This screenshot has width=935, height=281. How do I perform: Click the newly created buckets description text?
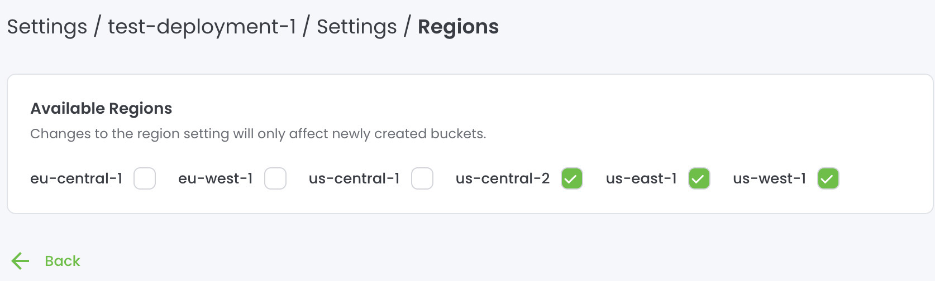click(x=258, y=134)
